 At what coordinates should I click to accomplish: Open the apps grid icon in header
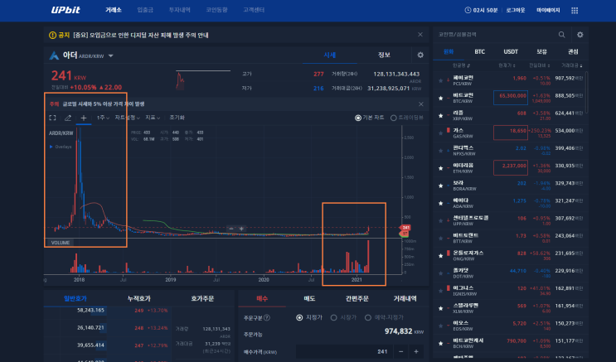575,11
